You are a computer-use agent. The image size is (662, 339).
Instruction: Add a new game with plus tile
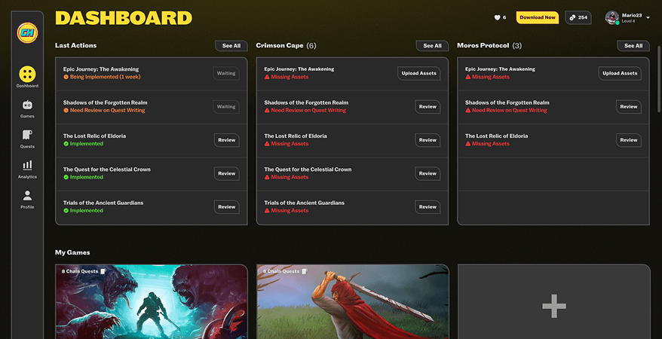(x=553, y=305)
